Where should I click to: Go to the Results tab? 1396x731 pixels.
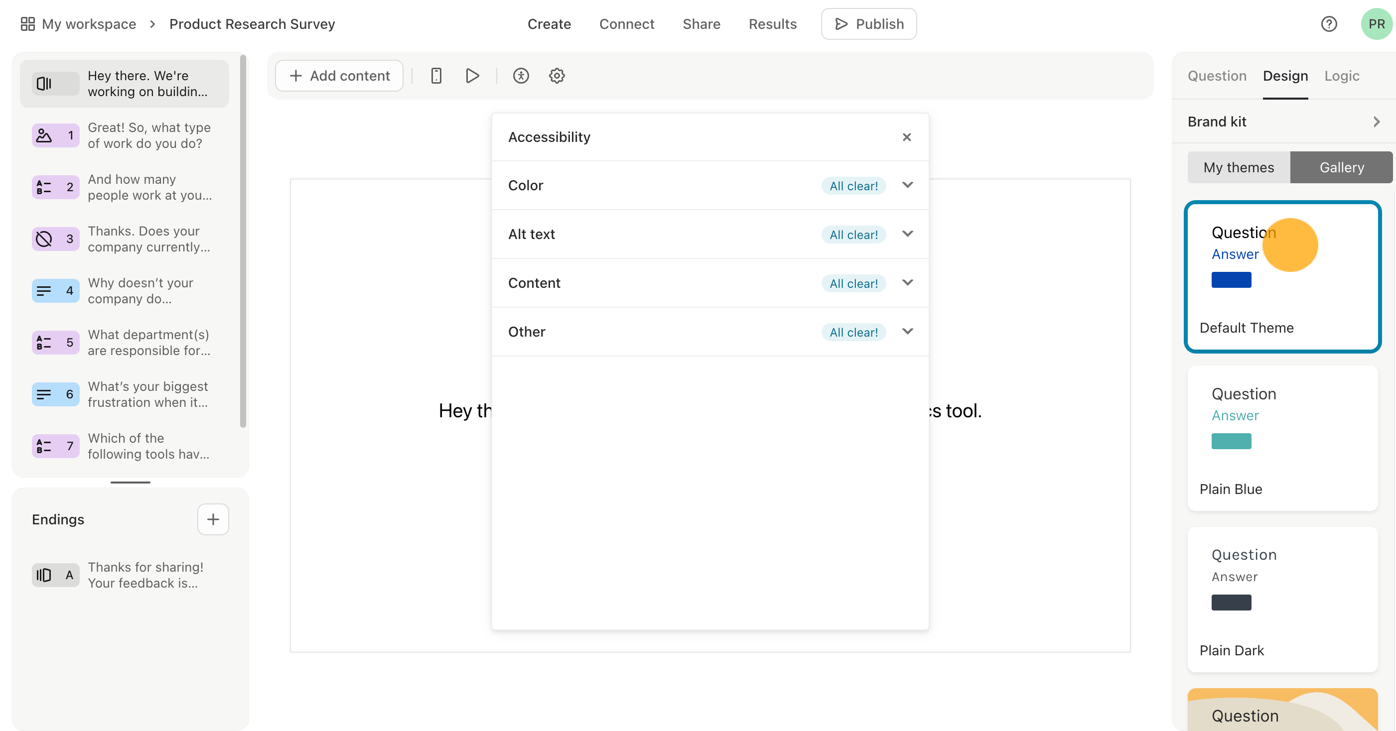[x=772, y=24]
